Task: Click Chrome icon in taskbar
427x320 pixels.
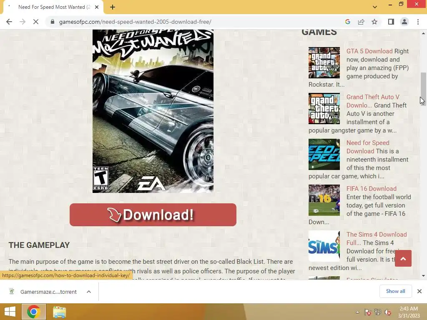Action: coord(34,312)
